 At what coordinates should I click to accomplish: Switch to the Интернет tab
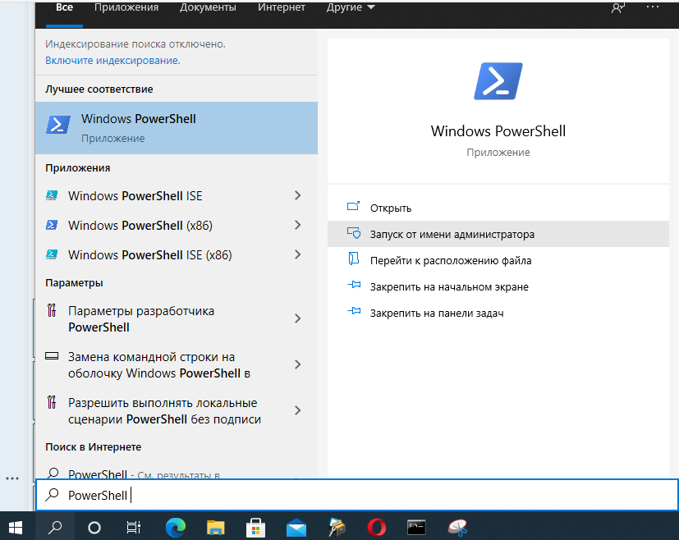282,7
